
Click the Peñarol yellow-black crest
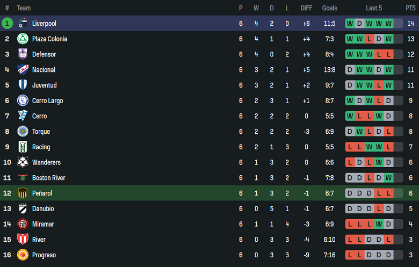click(23, 193)
